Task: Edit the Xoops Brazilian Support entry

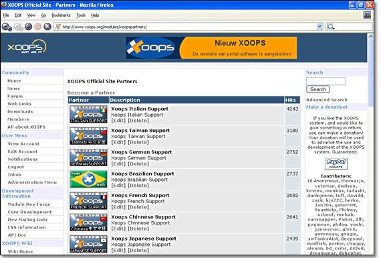Action: [118, 186]
